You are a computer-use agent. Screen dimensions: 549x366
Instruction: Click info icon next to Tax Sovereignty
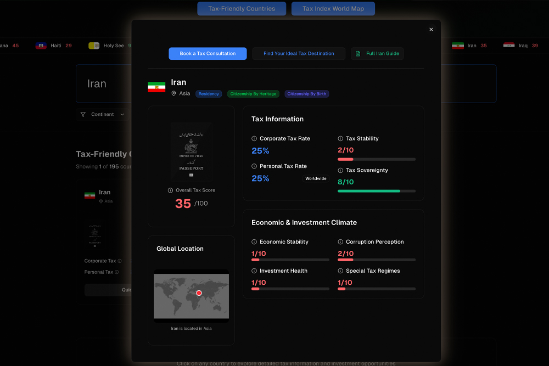point(340,171)
